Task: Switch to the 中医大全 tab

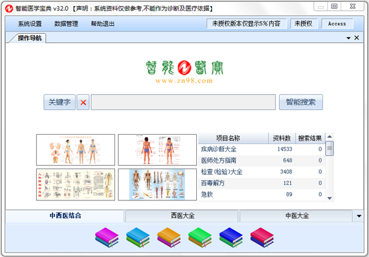Action: pos(296,216)
